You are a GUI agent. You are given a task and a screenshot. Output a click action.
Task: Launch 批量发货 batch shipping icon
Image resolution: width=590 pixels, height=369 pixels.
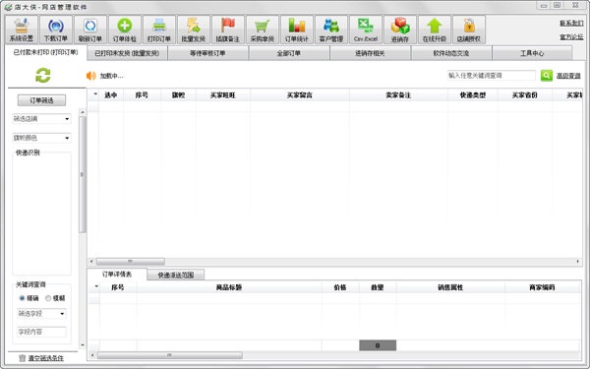click(x=194, y=30)
